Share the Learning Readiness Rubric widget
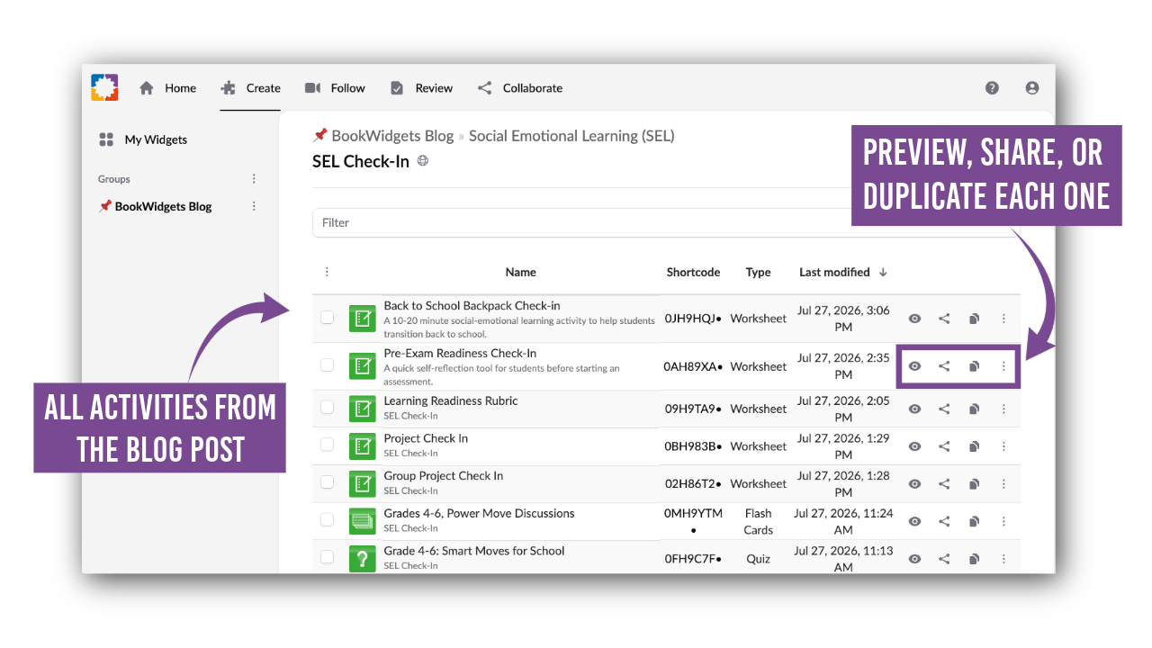The width and height of the screenshot is (1152, 648). (x=944, y=409)
